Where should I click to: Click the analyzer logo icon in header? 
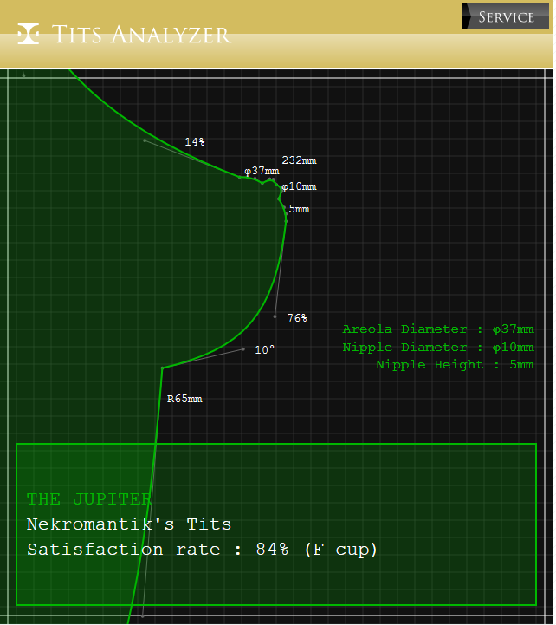coord(29,34)
